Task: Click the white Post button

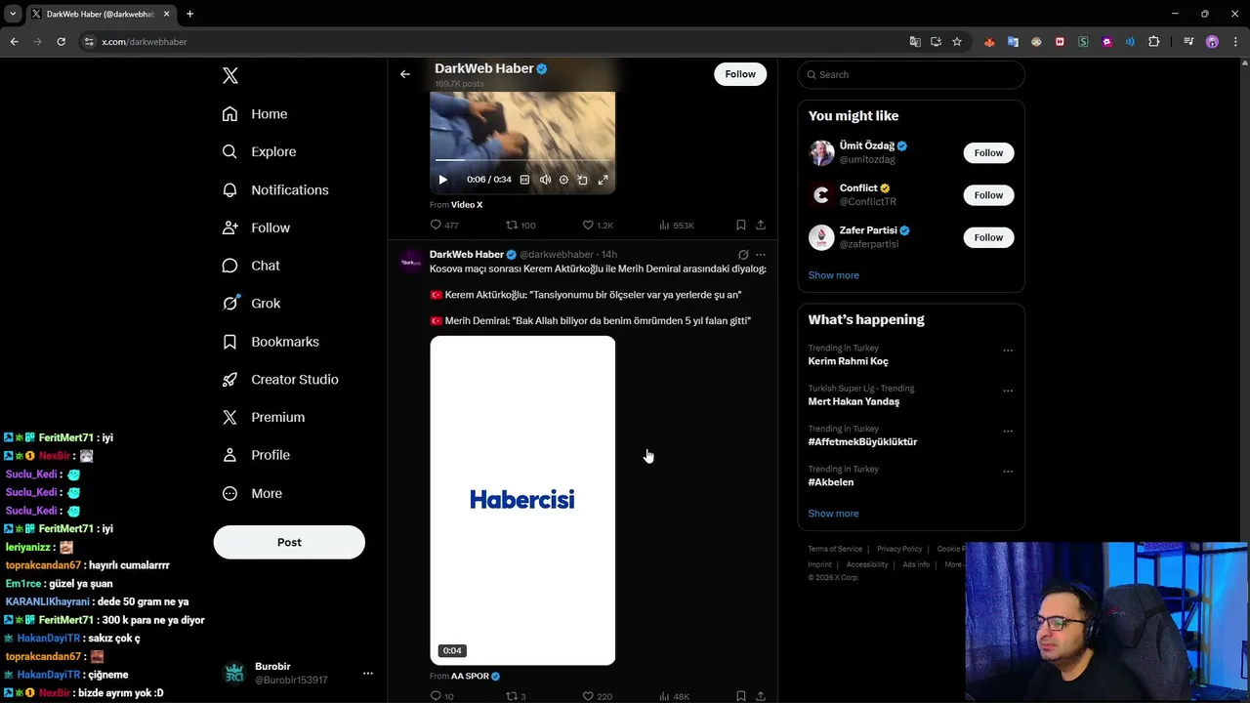Action: pyautogui.click(x=289, y=542)
